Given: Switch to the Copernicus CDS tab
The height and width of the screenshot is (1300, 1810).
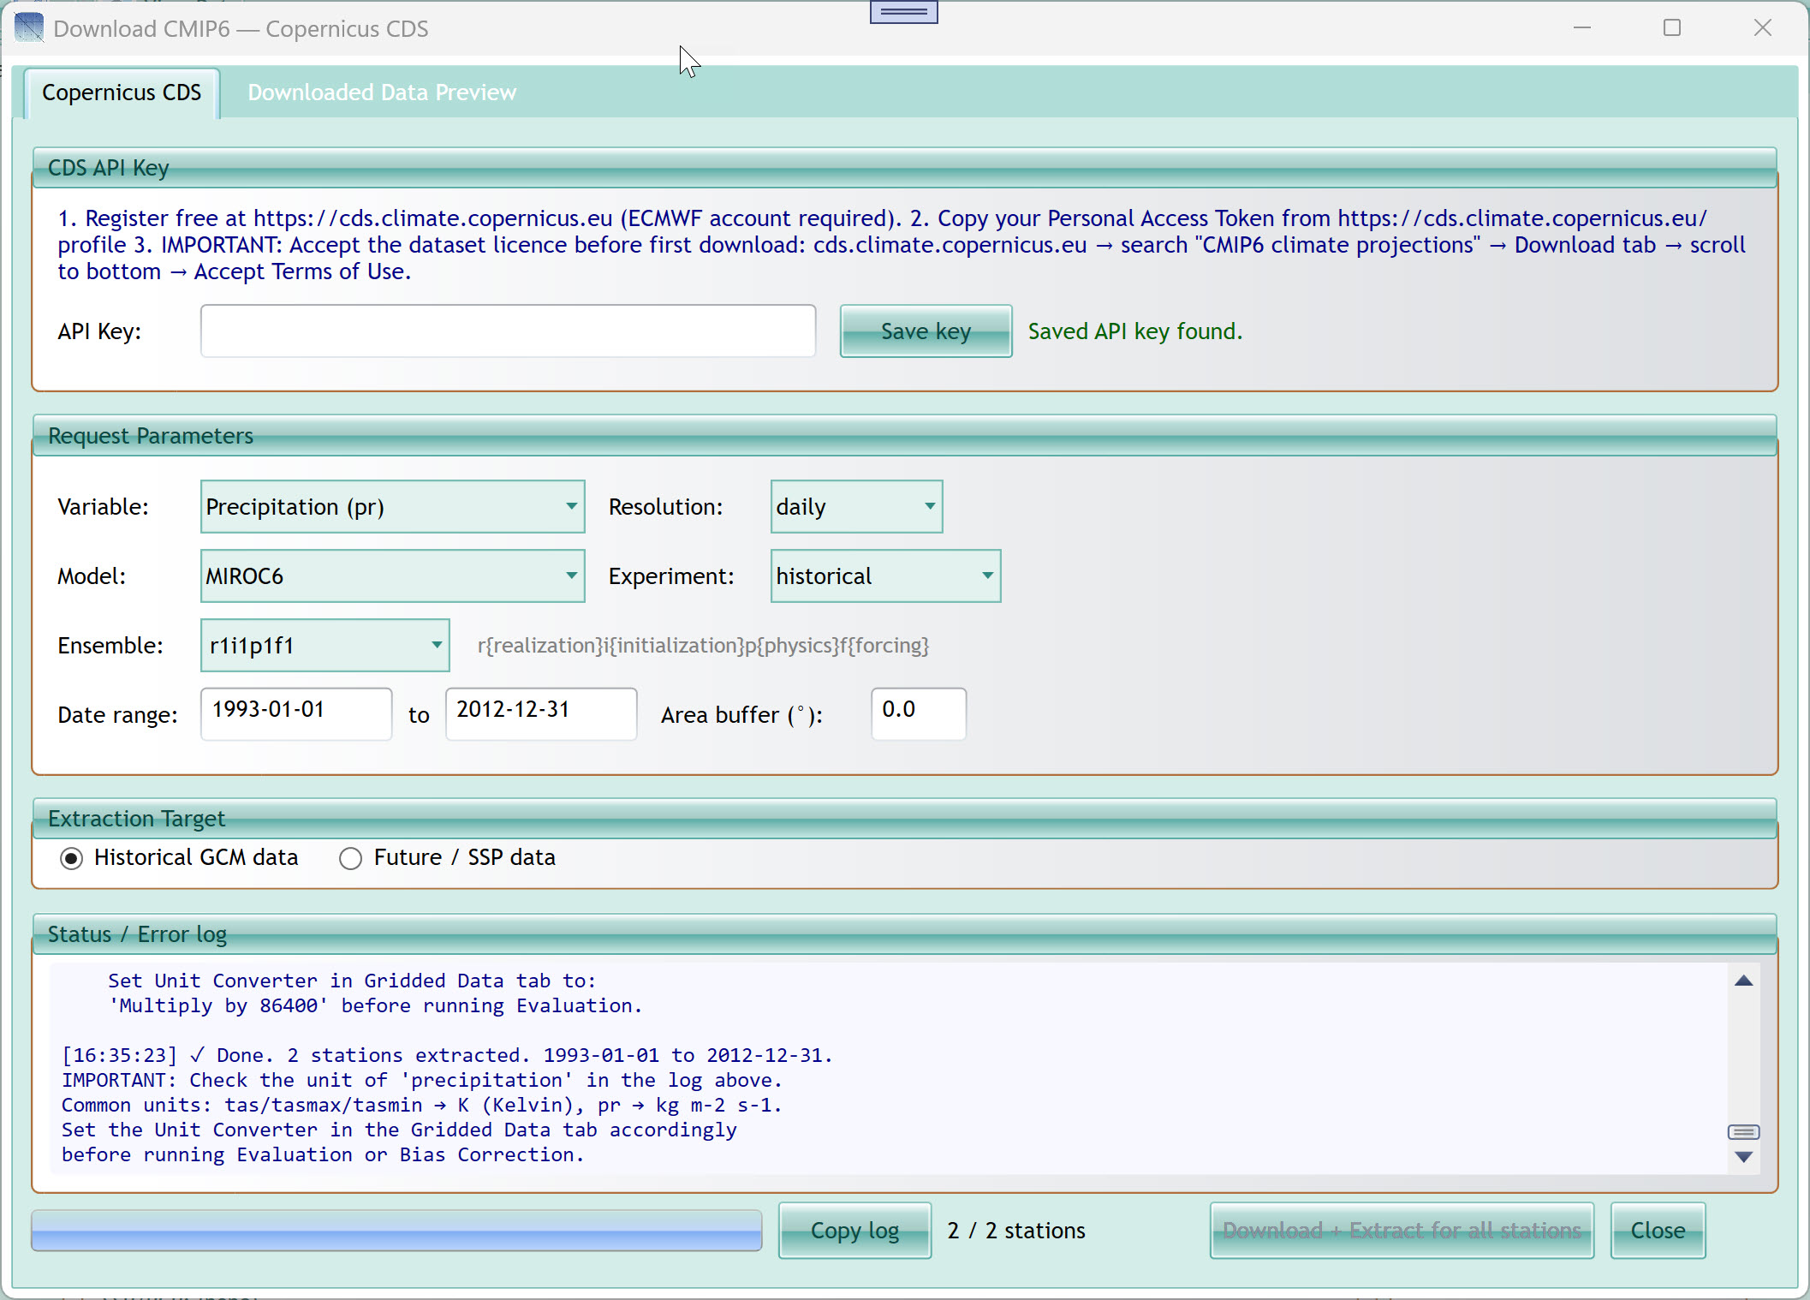Looking at the screenshot, I should click(122, 92).
